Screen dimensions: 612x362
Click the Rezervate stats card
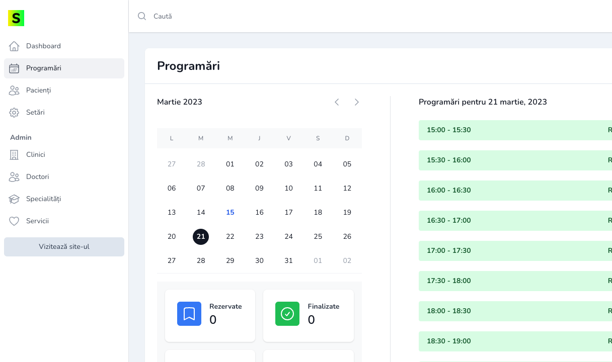click(210, 316)
